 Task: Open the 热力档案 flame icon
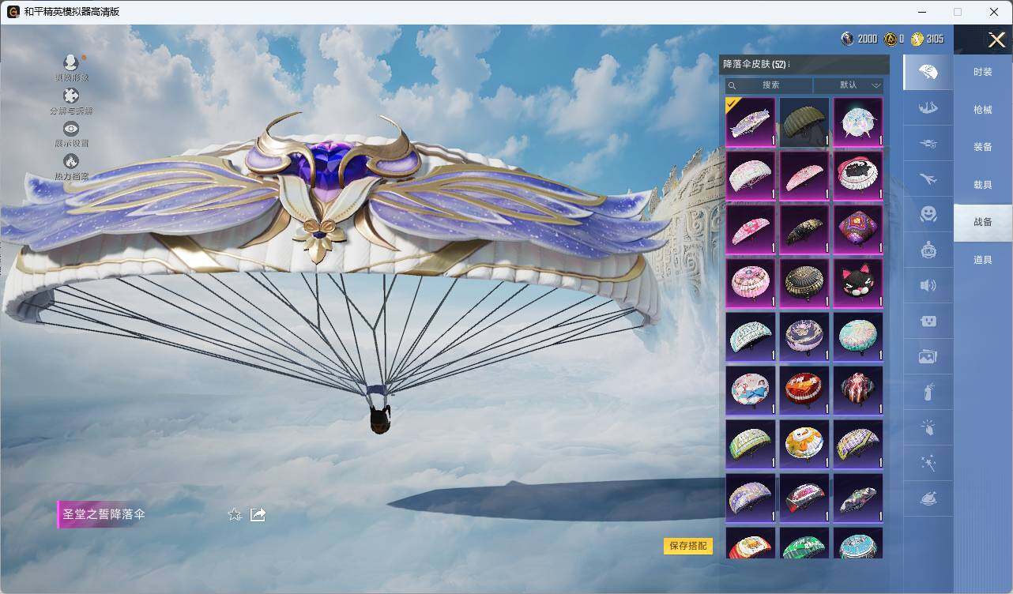(71, 161)
